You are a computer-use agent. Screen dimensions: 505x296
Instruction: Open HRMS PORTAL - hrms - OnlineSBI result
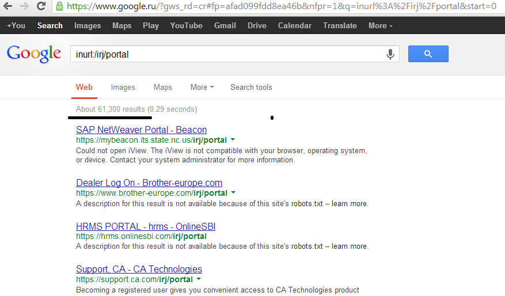click(x=146, y=226)
